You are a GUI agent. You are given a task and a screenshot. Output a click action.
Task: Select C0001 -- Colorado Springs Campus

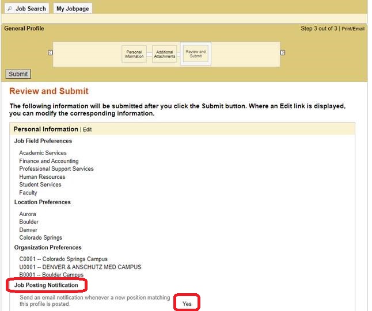[x=63, y=259]
